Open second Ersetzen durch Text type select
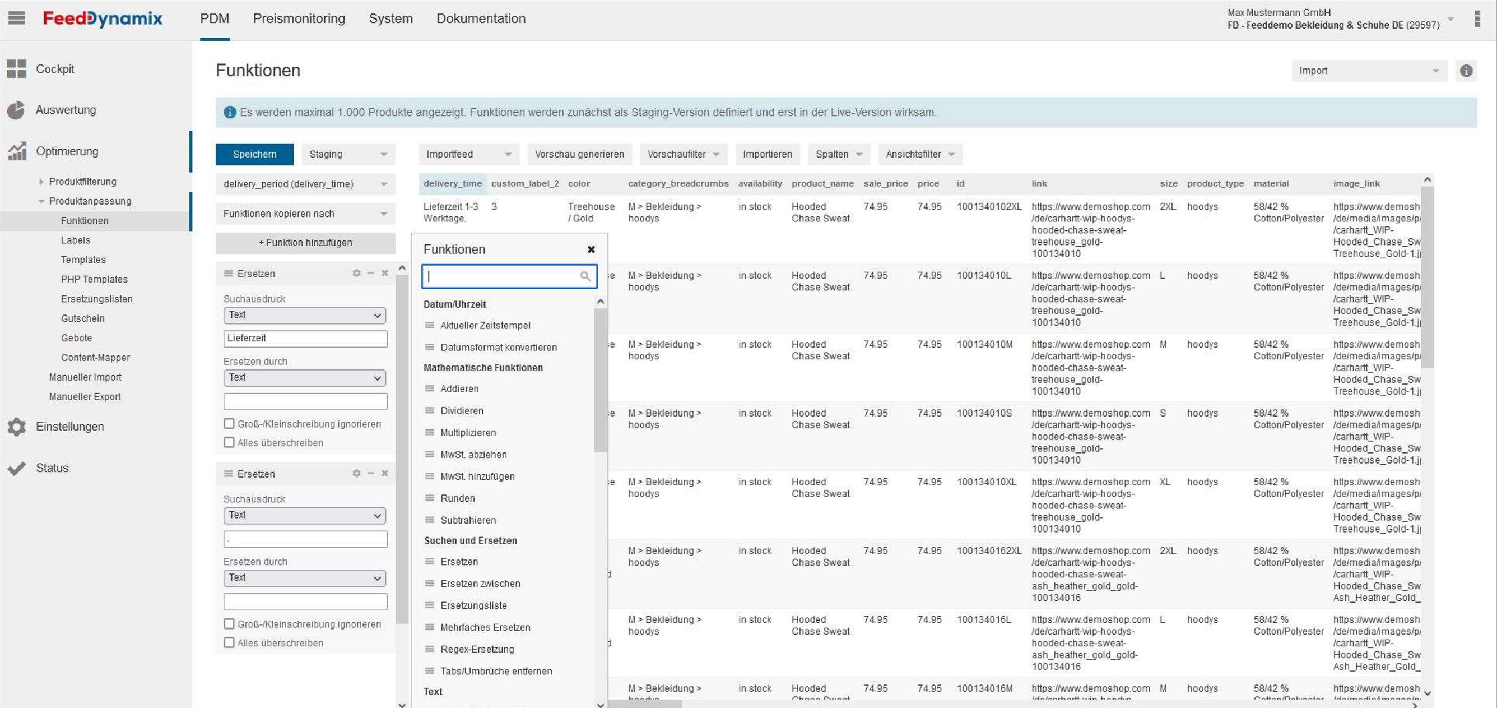 pos(305,578)
